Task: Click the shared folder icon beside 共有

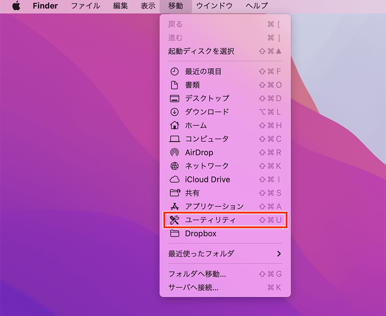Action: (x=175, y=193)
